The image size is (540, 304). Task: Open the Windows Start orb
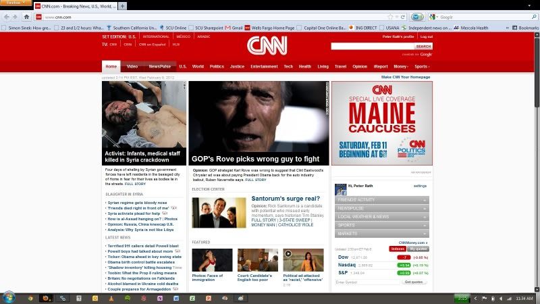(x=9, y=298)
